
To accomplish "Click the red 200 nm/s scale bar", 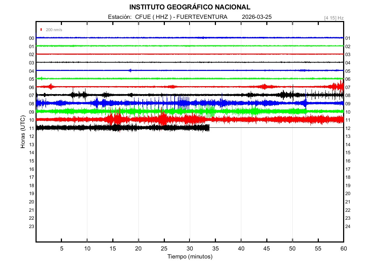I will [42, 30].
